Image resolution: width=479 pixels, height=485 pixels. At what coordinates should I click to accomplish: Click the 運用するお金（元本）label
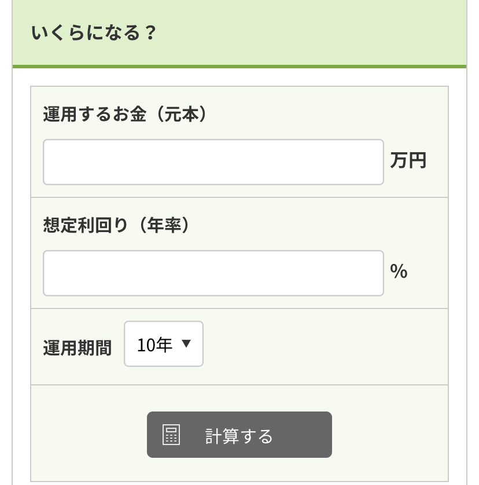(125, 114)
